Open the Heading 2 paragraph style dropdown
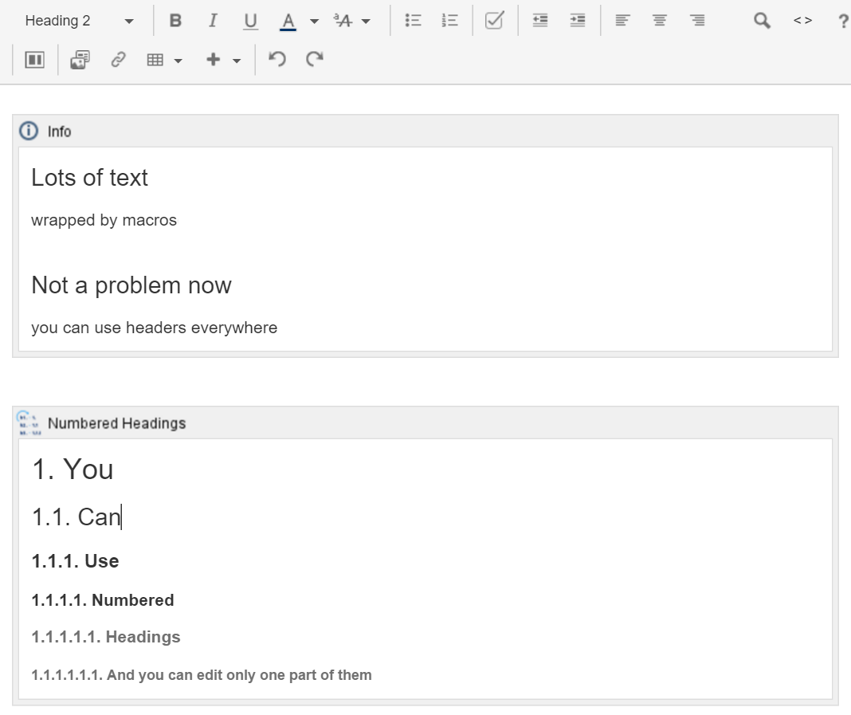851x715 pixels. (x=78, y=22)
